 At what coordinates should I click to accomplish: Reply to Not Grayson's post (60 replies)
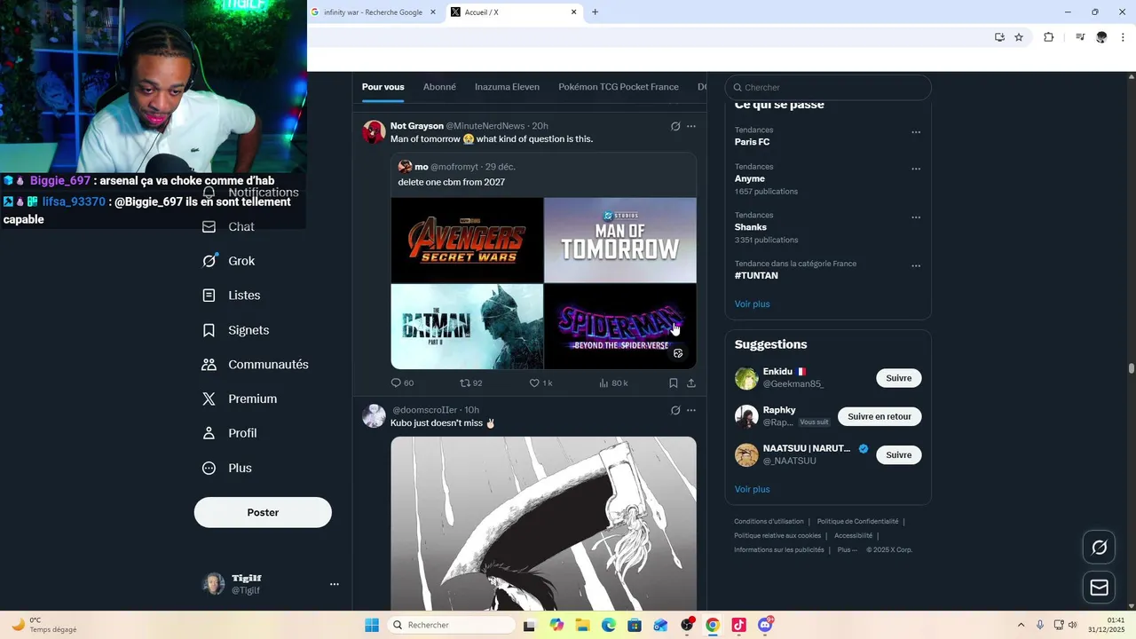coord(402,383)
